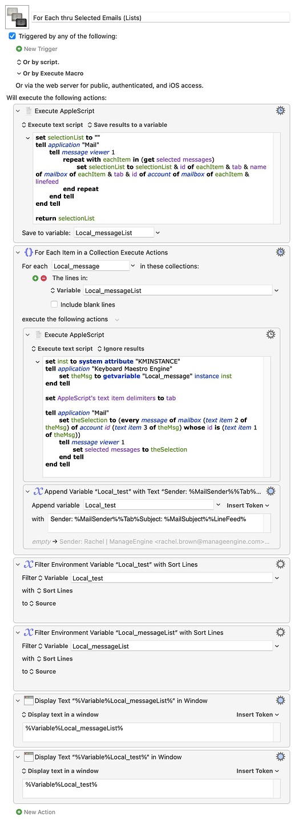Screen dimensions: 295x820
Task: Click the window icon of Display Text Local_test action
Action: pos(29,757)
